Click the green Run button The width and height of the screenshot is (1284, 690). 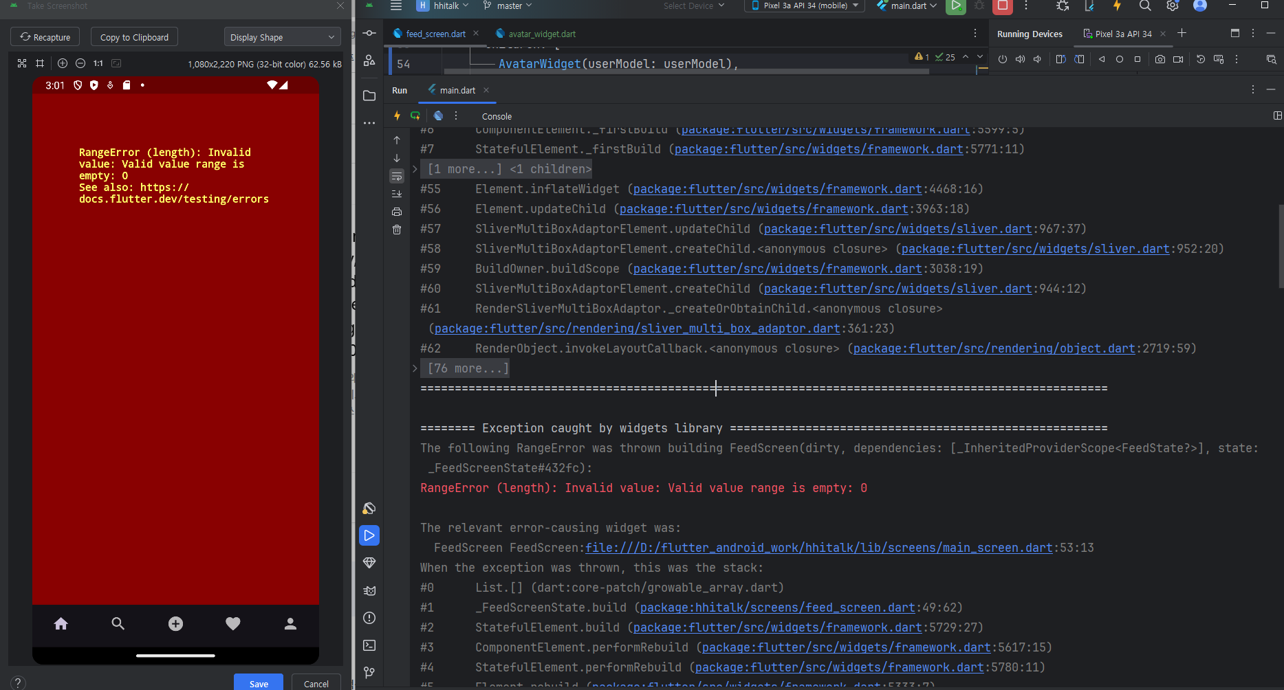pos(956,5)
